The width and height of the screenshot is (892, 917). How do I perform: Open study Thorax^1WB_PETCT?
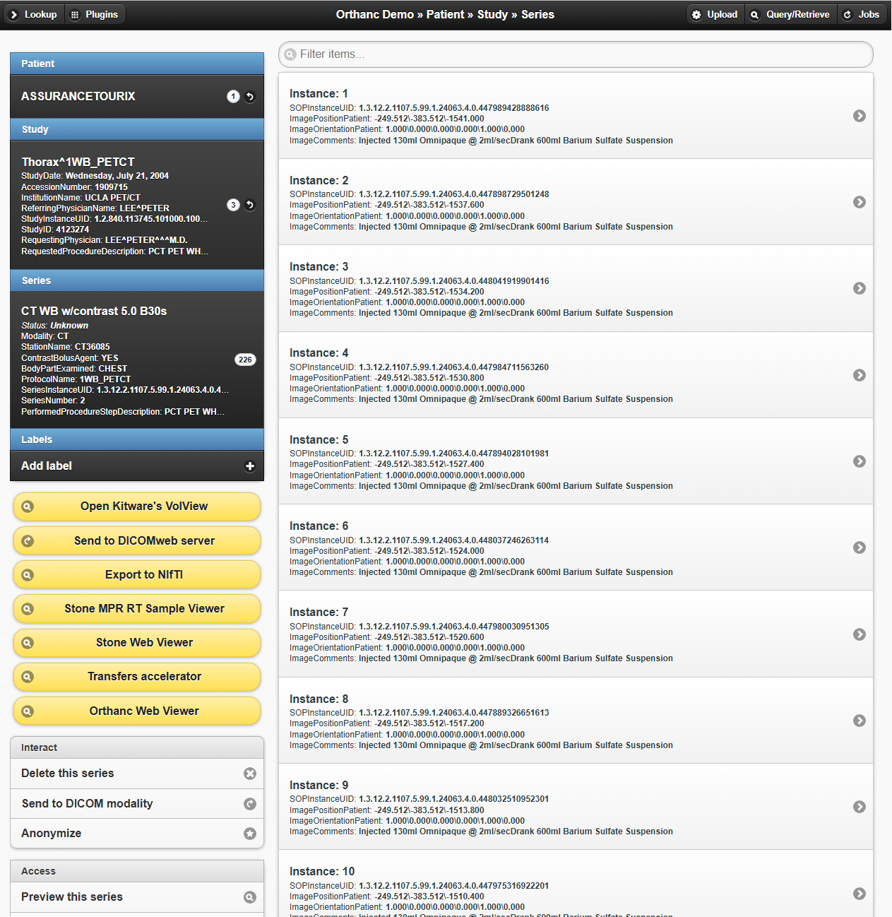137,205
